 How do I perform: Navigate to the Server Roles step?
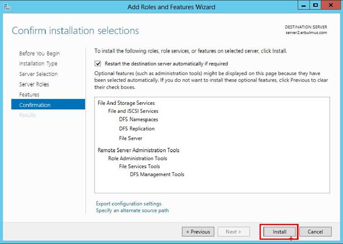pos(34,84)
